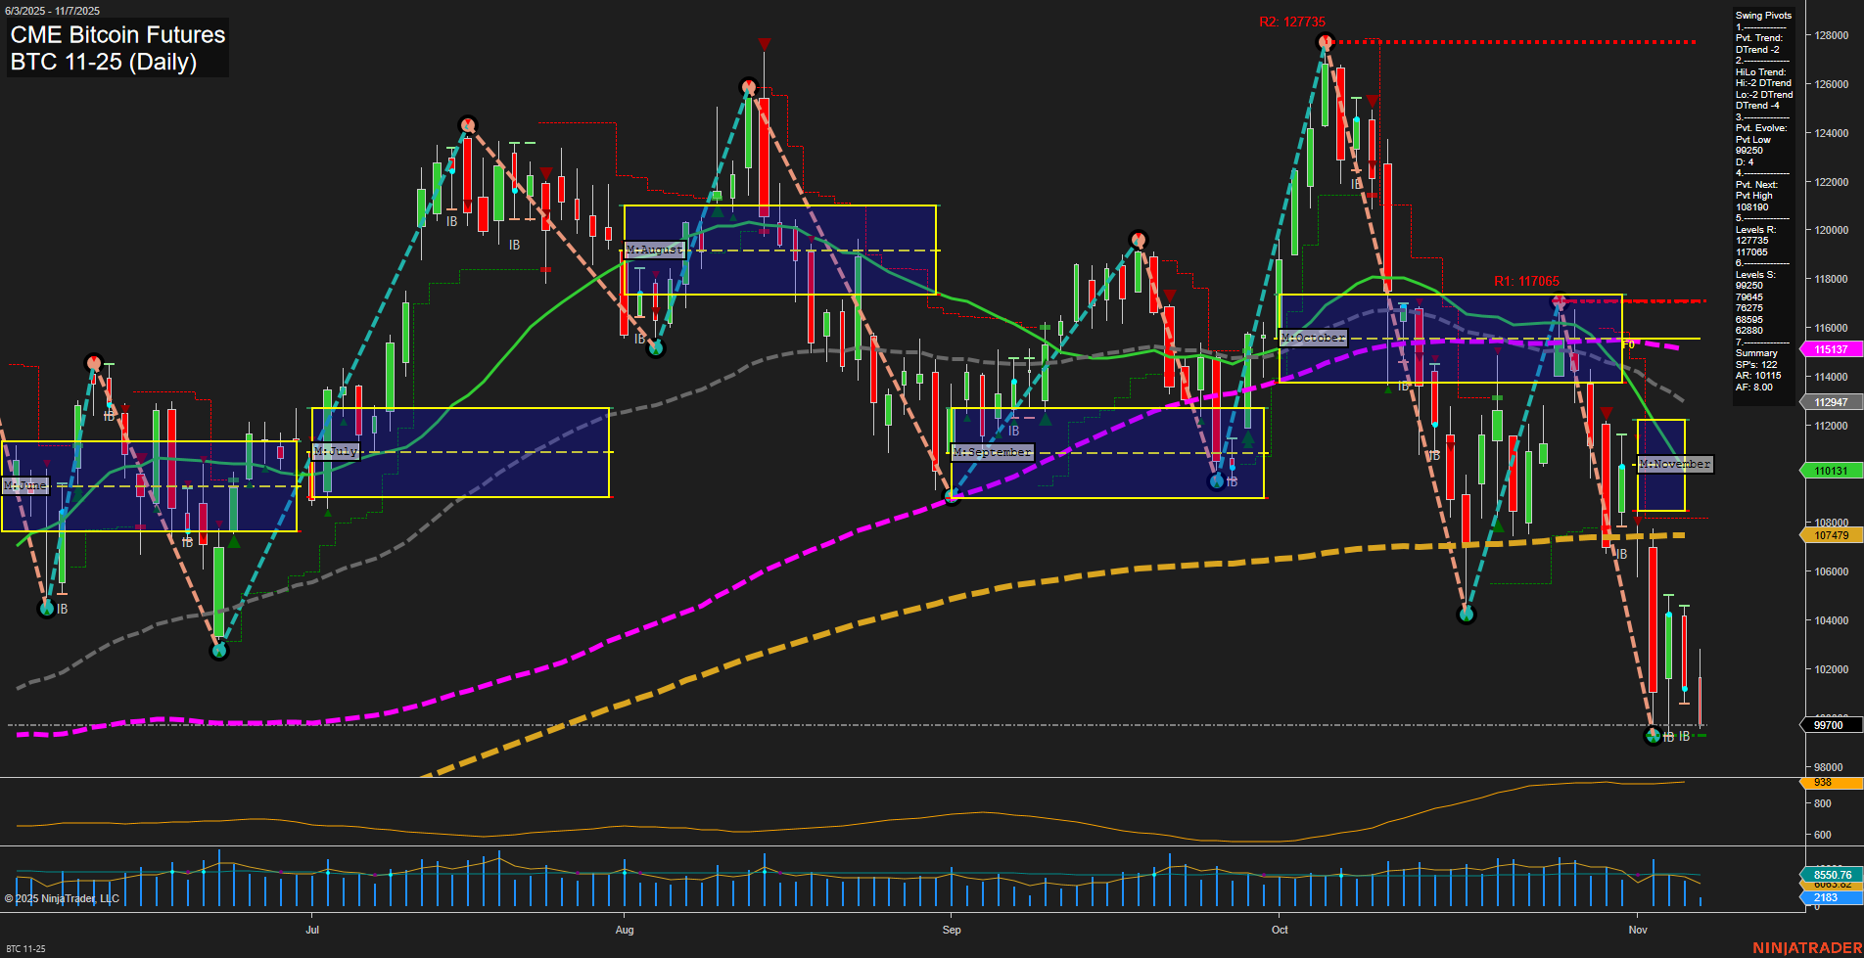Click the mid-September swing high pivot circle
Viewport: 1864px width, 958px height.
click(x=1138, y=239)
